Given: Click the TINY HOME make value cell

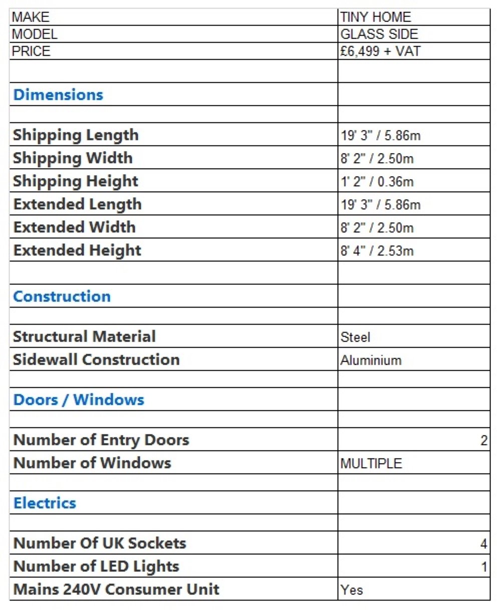Looking at the screenshot, I should (375, 17).
